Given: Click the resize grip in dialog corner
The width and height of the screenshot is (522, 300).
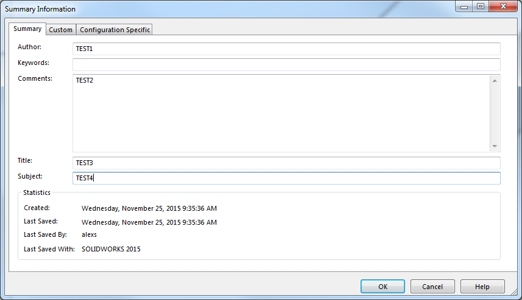Looking at the screenshot, I should click(x=515, y=292).
